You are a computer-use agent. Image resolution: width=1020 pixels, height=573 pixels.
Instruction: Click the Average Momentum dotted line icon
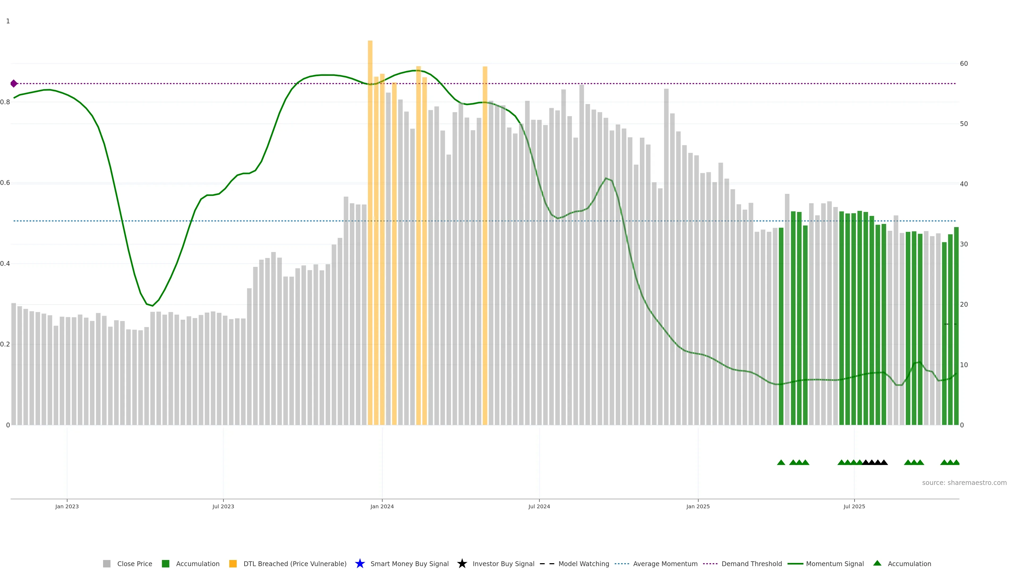pos(622,563)
